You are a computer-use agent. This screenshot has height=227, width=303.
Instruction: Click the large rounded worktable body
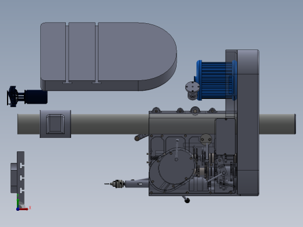coord(108,56)
